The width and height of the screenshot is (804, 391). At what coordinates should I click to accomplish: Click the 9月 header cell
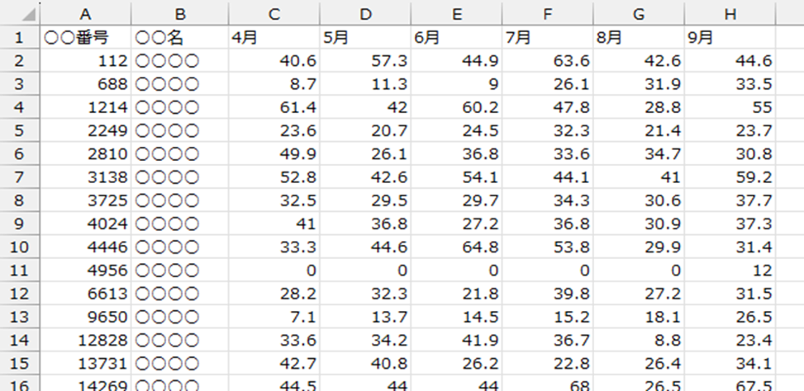730,37
